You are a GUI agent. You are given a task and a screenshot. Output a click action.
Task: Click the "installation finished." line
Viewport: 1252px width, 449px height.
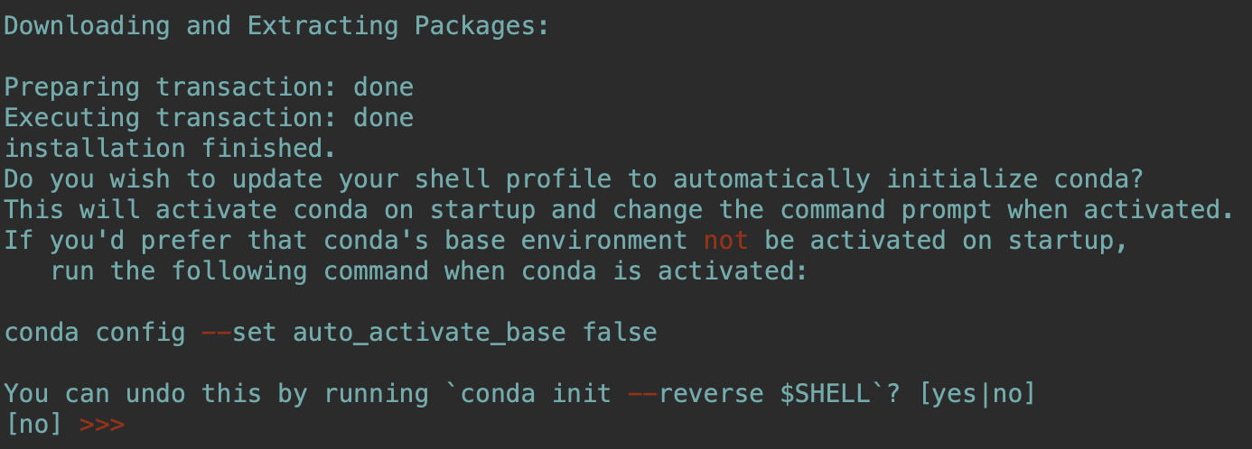pyautogui.click(x=163, y=149)
